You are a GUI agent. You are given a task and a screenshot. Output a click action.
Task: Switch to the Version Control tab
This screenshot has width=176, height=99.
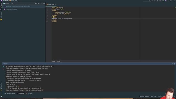[x=9, y=94]
